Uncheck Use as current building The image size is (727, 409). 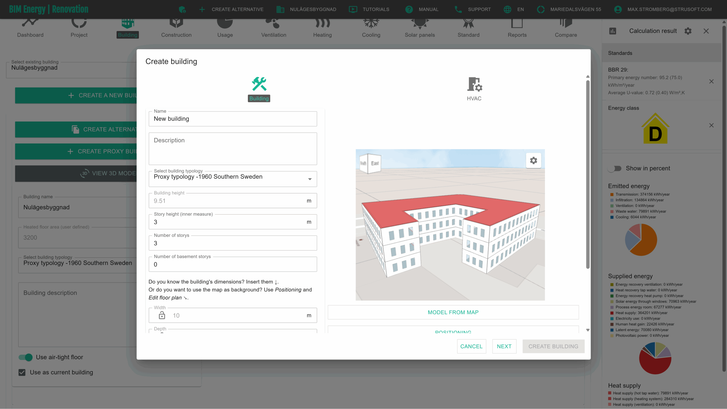pos(22,372)
